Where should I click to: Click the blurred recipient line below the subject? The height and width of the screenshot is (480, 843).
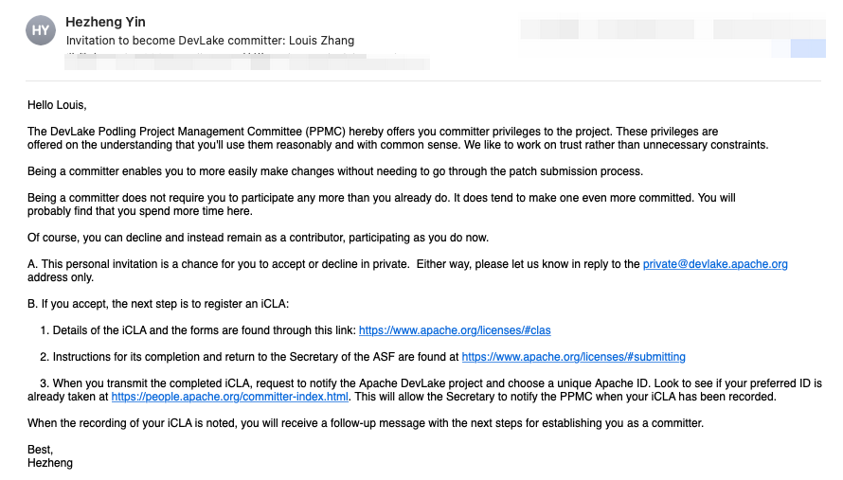(x=246, y=63)
